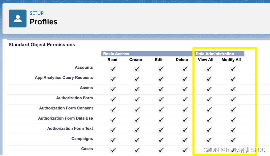Viewport: 270px width, 156px height.
Task: Toggle Modify All permission for Accounts
Action: (x=233, y=69)
